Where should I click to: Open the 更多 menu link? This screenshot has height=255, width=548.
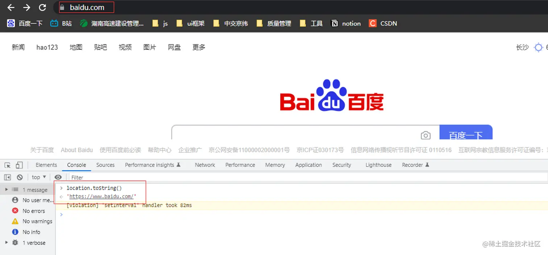tap(199, 47)
